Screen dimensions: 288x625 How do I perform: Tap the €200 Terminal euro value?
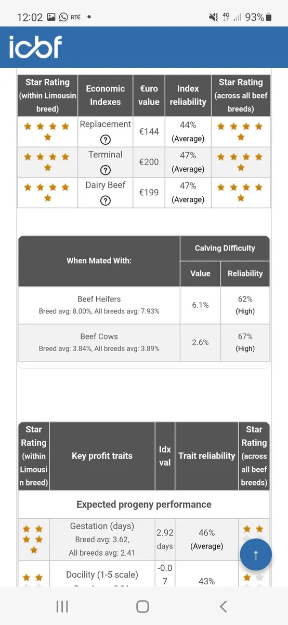coord(149,162)
